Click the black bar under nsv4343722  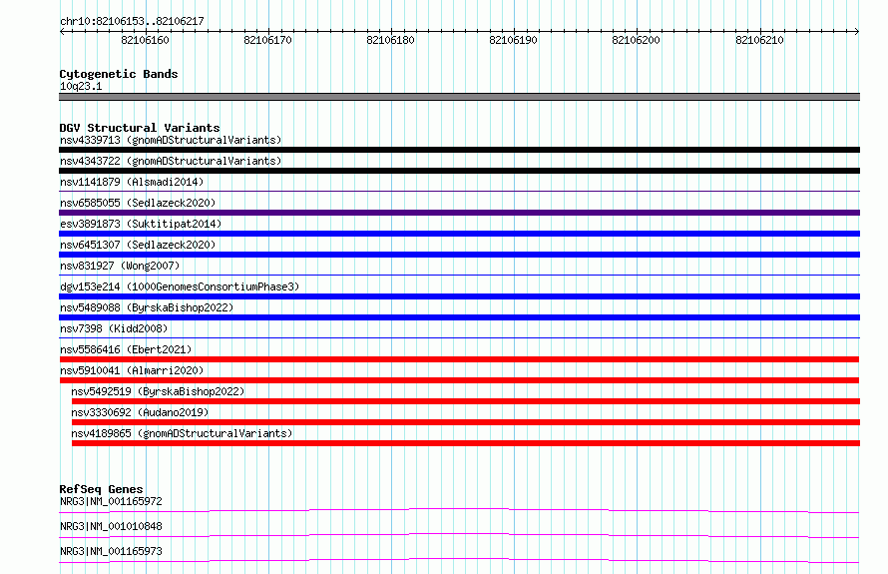[x=459, y=171]
